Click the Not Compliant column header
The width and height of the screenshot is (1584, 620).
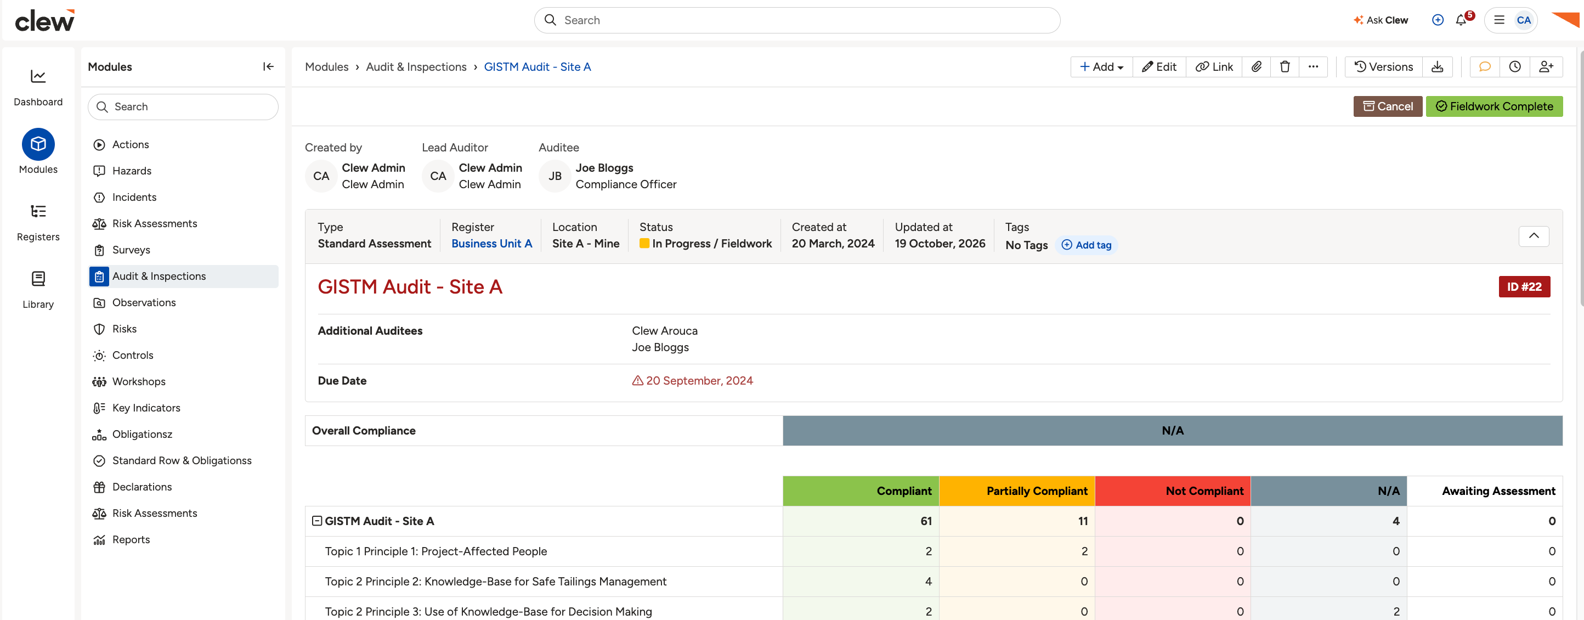pos(1172,491)
